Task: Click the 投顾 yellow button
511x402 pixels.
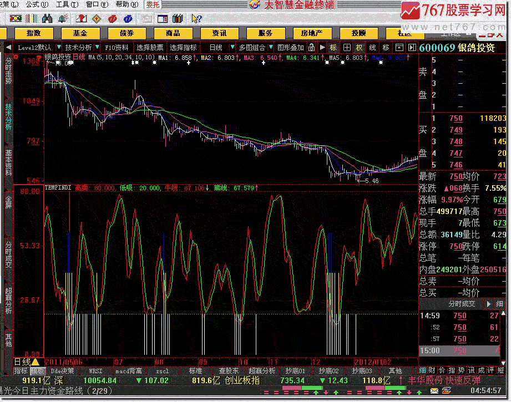Action: [358, 33]
